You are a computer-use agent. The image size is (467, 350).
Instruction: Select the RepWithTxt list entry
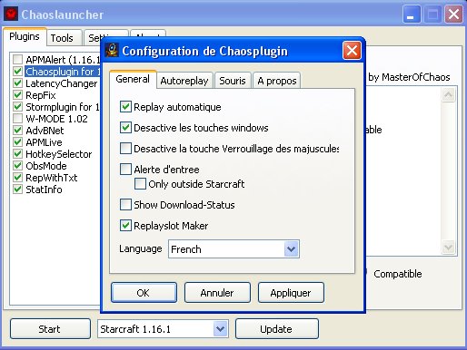click(52, 178)
